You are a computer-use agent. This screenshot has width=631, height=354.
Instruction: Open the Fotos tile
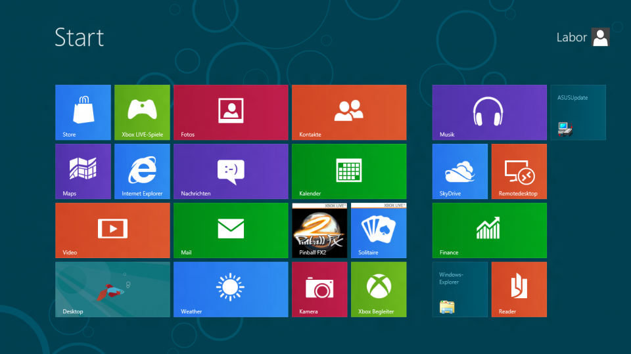231,112
